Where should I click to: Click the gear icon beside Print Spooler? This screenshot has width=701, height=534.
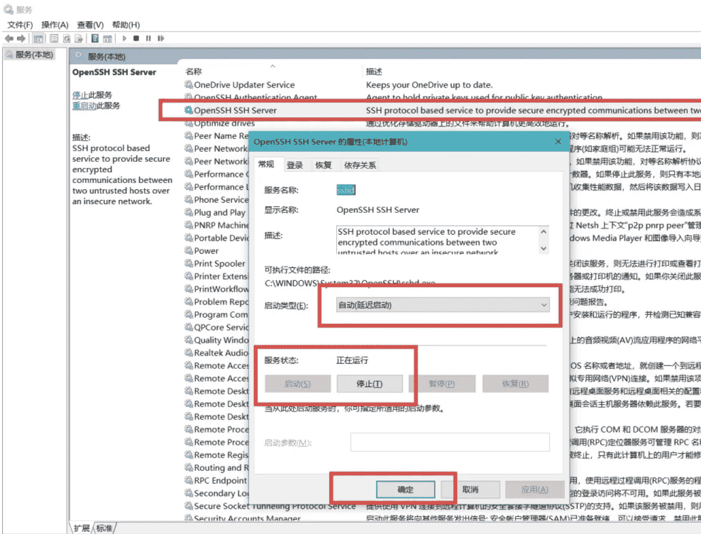[x=189, y=263]
